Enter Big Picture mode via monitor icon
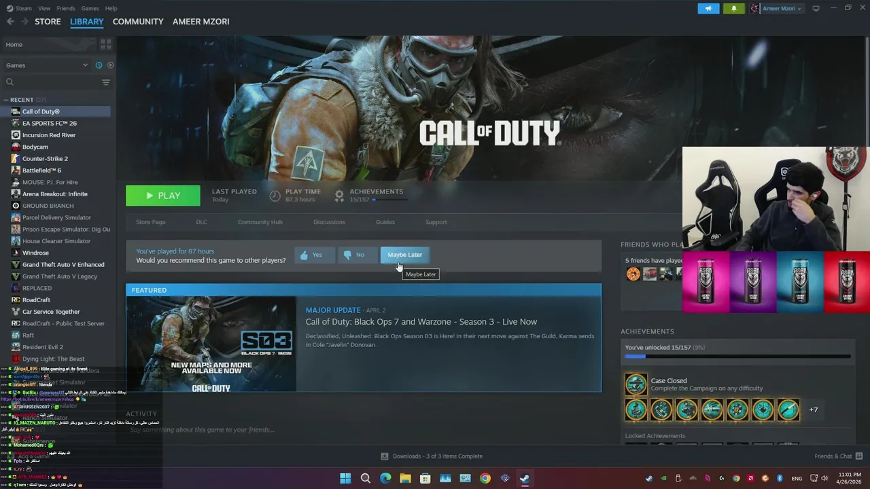Viewport: 870px width, 489px height. click(x=816, y=8)
